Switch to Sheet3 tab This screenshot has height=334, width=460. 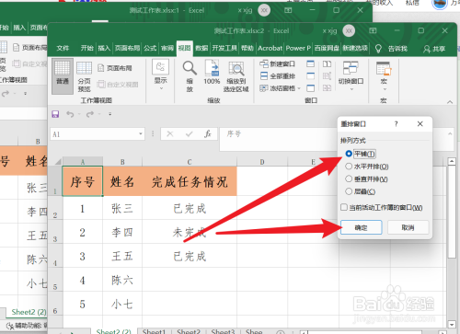click(223, 331)
